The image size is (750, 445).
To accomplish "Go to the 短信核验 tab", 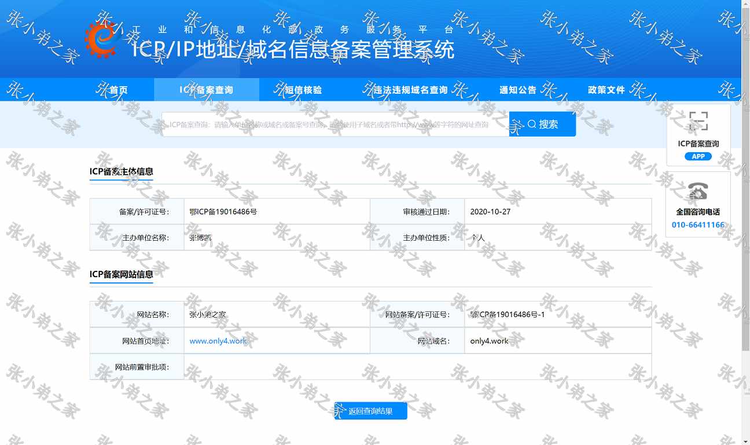I will (x=303, y=90).
